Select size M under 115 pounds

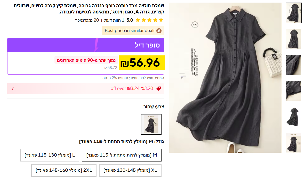[x=122, y=155]
